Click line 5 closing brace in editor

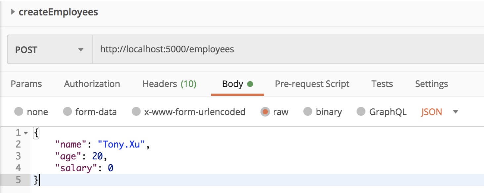pos(36,180)
